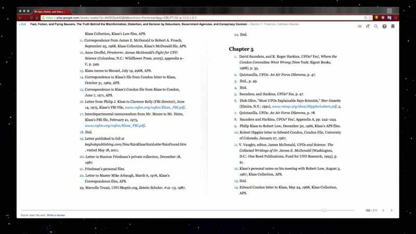Open the cufon.org link under note 17
Image resolution: width=416 pixels, height=234 pixels.
(115, 125)
